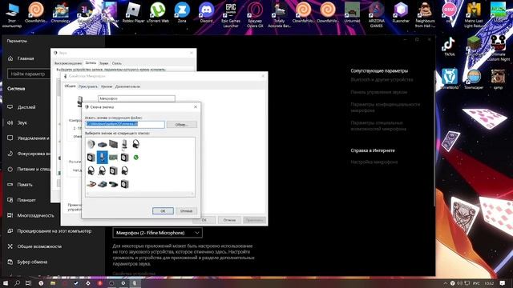Open Параметры конфиденциальности микрофона link
This screenshot has width=513, height=288.
pos(386,107)
